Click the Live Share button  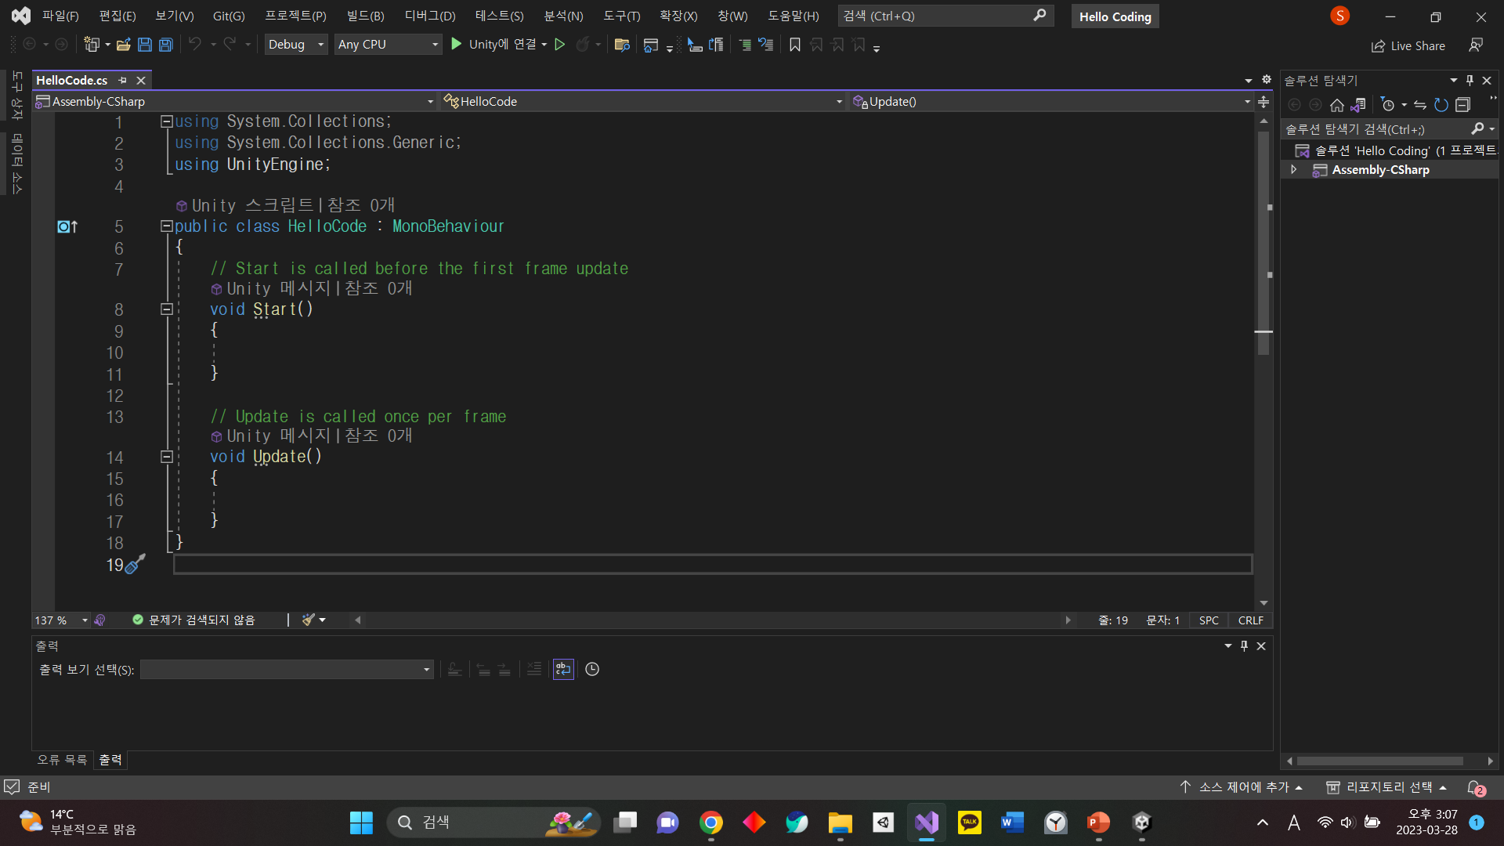(1408, 45)
